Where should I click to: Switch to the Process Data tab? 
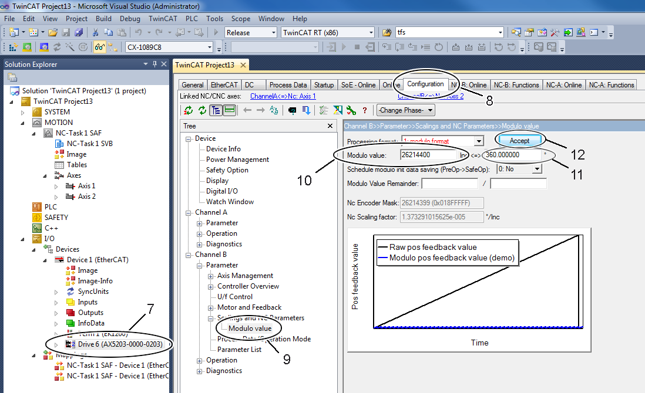288,84
